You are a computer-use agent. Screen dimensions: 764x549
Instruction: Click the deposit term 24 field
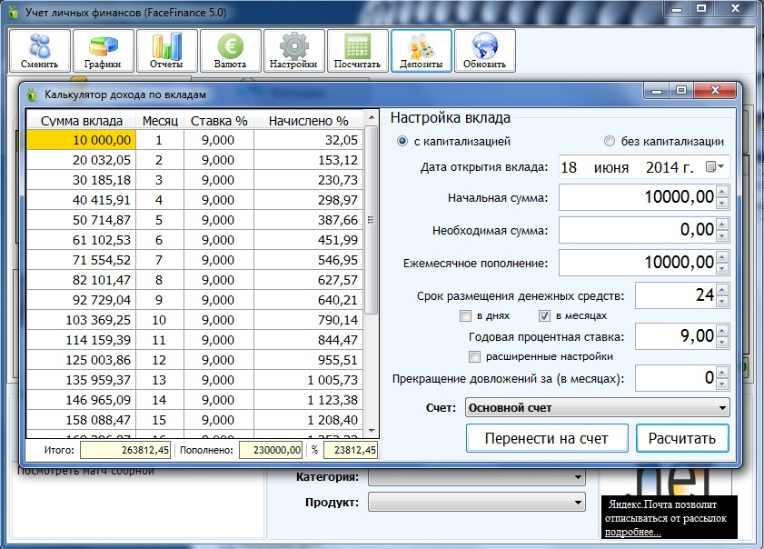[676, 295]
